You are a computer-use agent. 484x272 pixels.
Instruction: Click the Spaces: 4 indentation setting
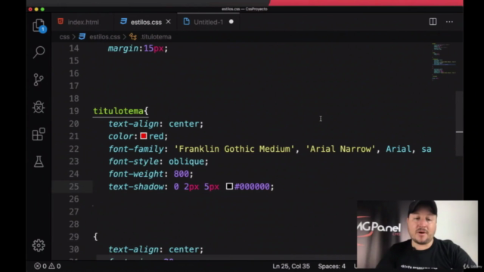(332, 266)
